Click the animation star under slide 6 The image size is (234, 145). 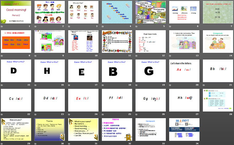(x=170, y=27)
